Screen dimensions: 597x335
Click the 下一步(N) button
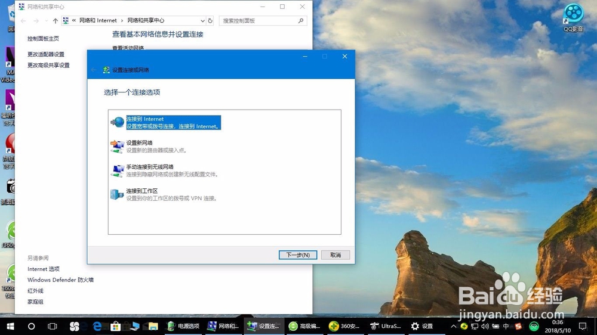click(298, 255)
